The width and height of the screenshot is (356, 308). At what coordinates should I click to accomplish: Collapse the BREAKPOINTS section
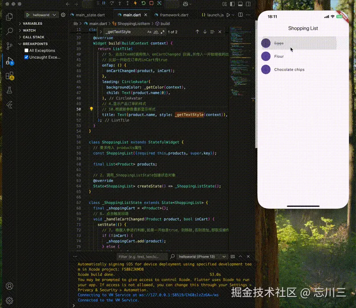coord(35,44)
